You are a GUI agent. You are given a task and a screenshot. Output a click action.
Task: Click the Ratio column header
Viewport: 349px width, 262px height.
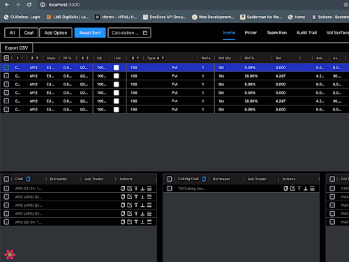point(206,58)
